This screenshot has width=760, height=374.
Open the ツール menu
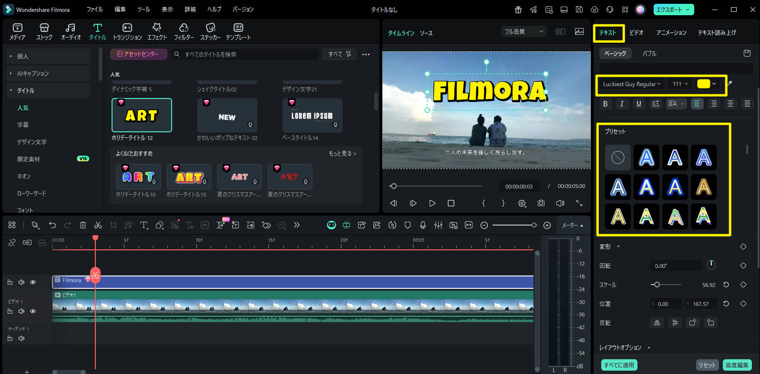pyautogui.click(x=144, y=10)
